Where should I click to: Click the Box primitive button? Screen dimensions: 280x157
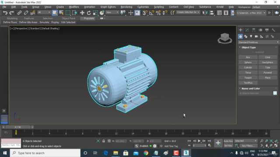pyautogui.click(x=248, y=57)
